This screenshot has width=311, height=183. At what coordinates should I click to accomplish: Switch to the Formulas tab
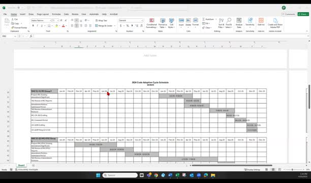coord(56,14)
